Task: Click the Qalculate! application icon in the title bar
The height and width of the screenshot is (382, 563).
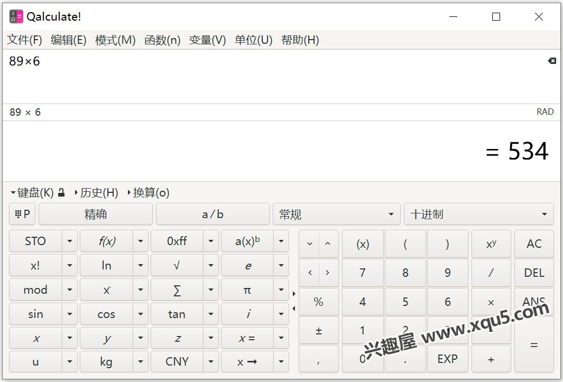Action: [16, 16]
